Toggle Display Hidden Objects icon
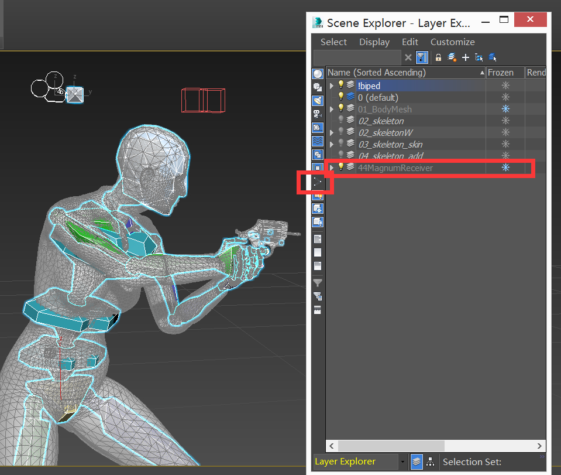Viewport: 561px width, 475px height. coord(318,222)
